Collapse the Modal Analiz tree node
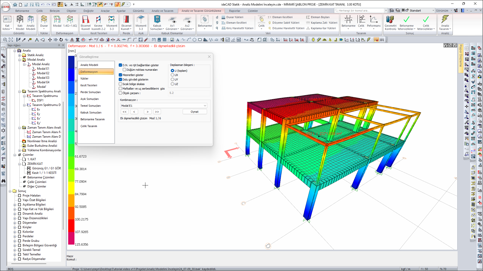This screenshot has width=483, height=271. coord(20,60)
